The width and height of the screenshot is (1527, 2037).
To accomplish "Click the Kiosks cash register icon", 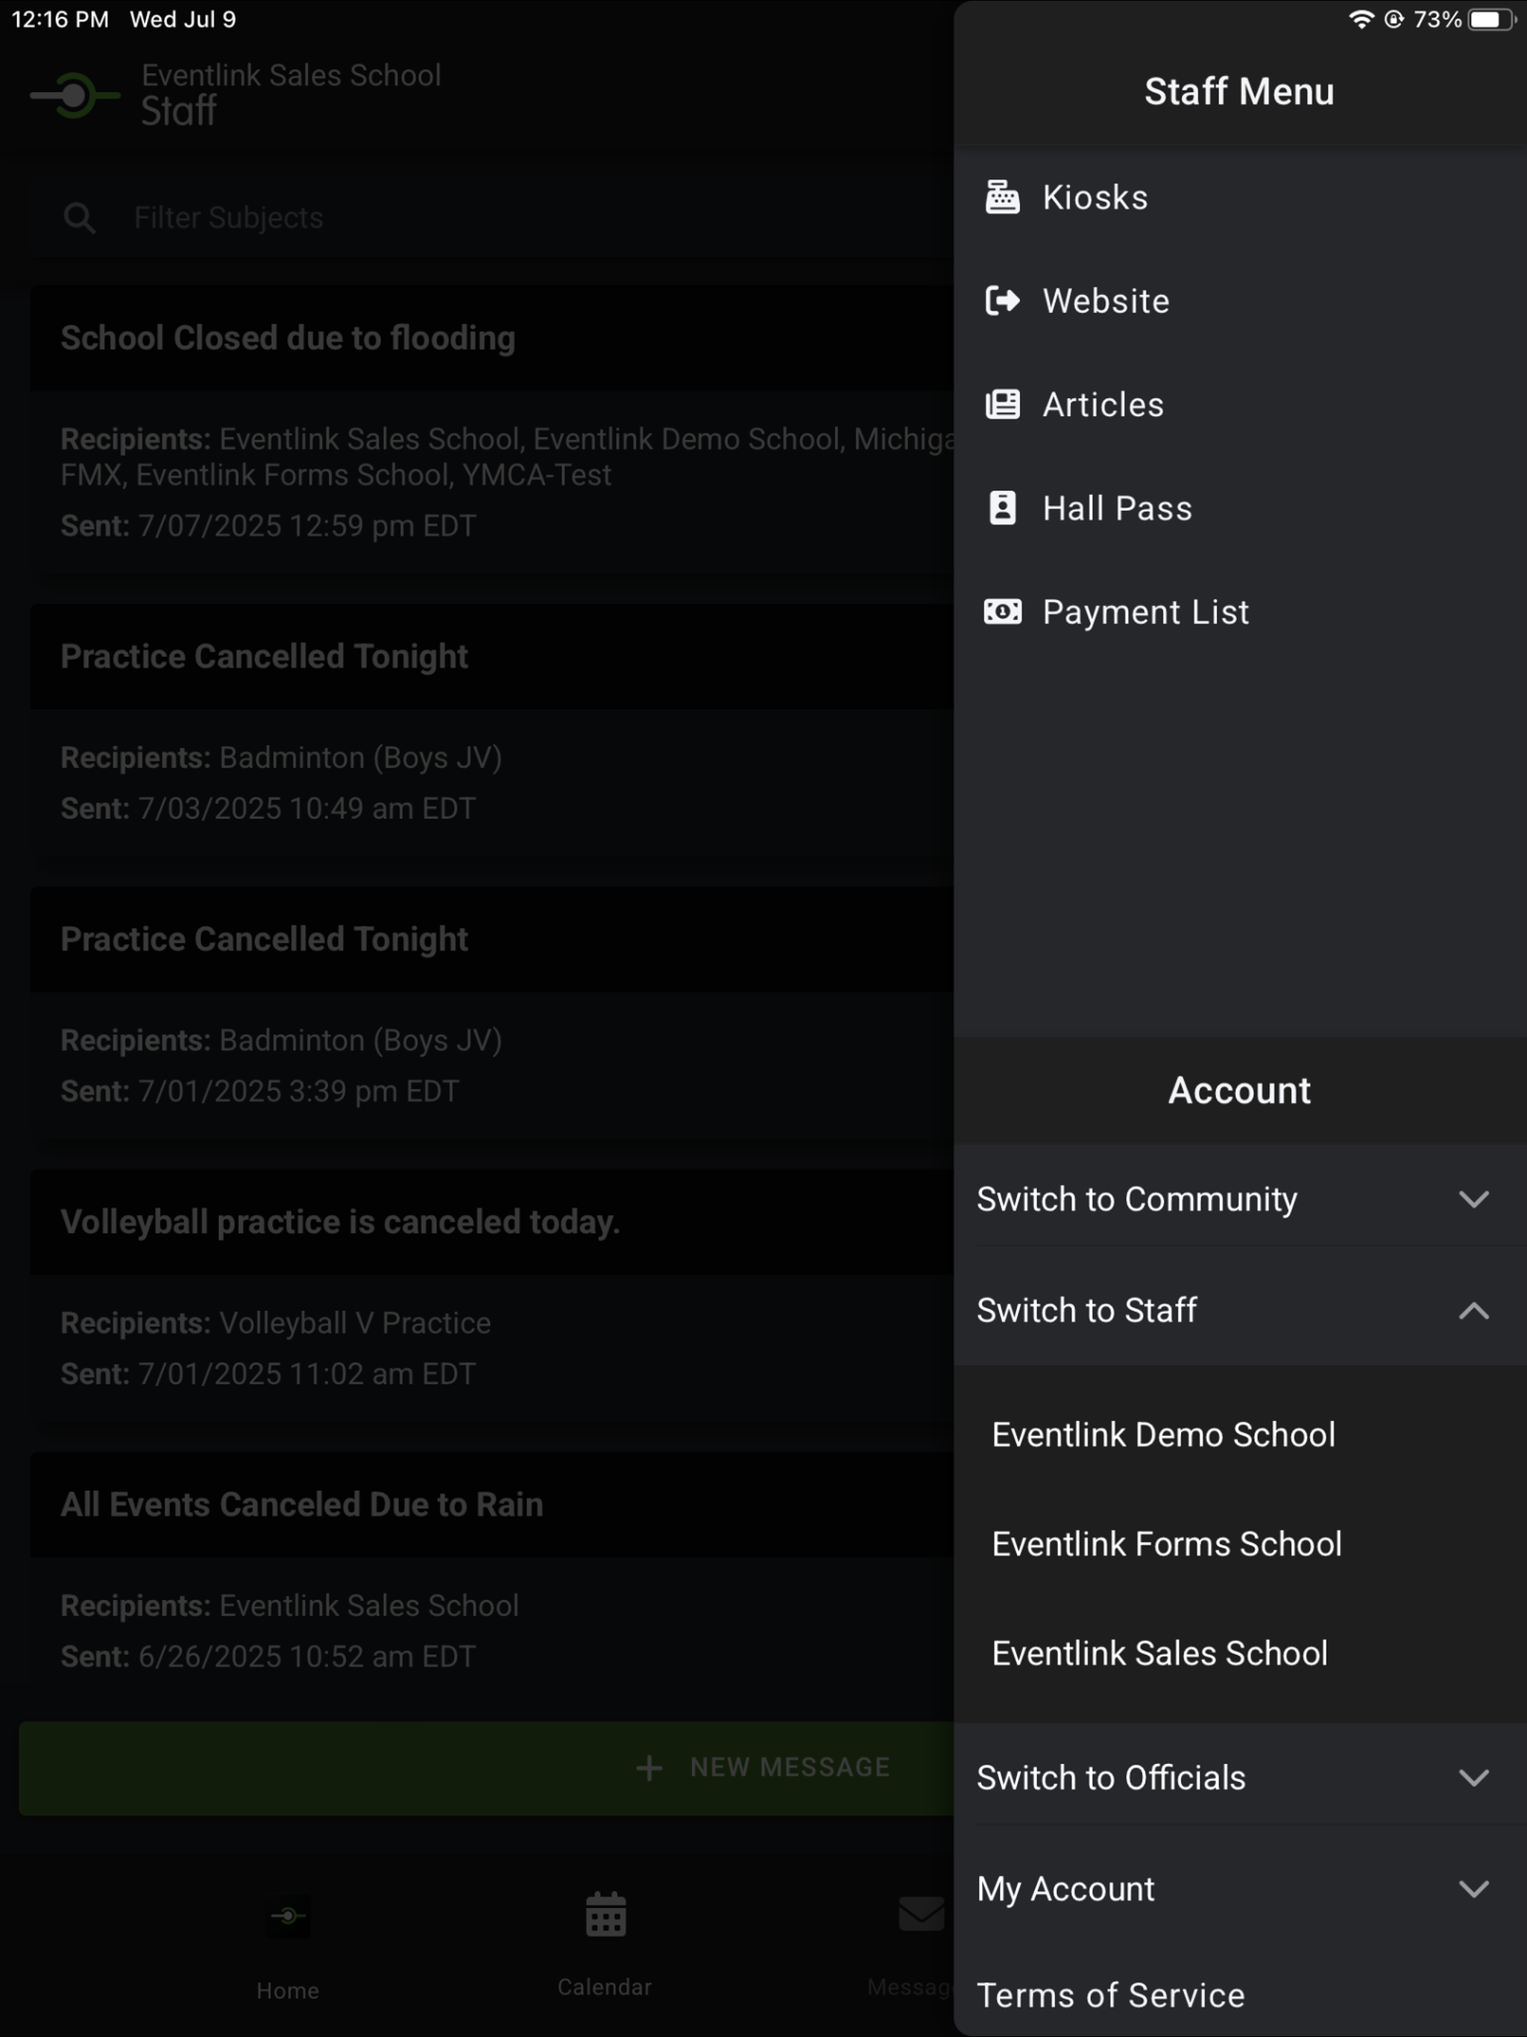I will [1002, 197].
